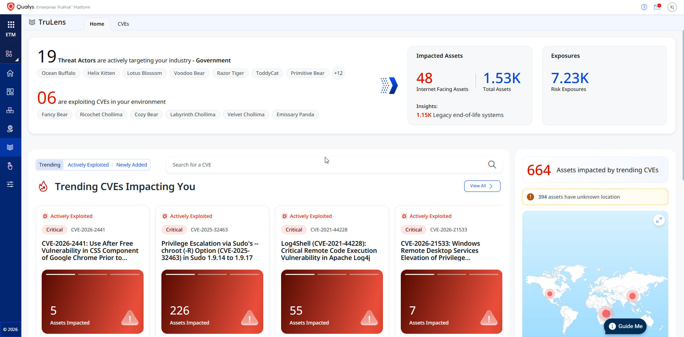This screenshot has width=684, height=337.
Task: Expand the +12 more threat actors
Action: pos(338,73)
